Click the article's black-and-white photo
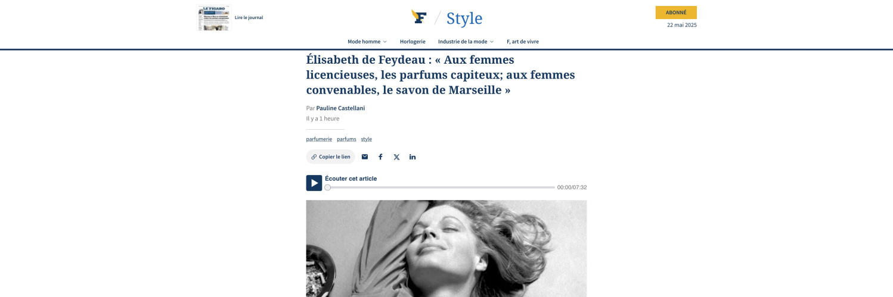This screenshot has width=893, height=297. pyautogui.click(x=447, y=248)
